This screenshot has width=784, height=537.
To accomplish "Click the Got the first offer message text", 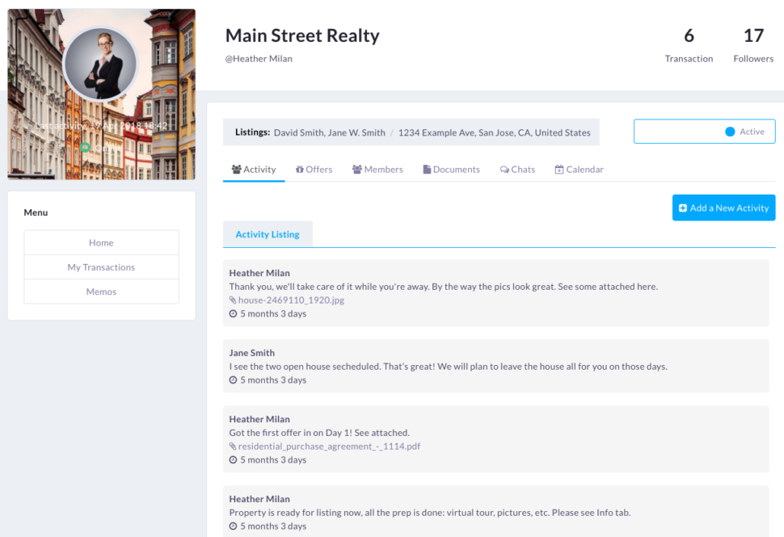I will pos(319,433).
